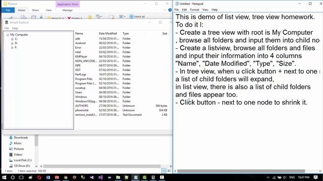Open Firefox from the taskbar
Viewport: 323px width, 181px height.
coord(74,177)
